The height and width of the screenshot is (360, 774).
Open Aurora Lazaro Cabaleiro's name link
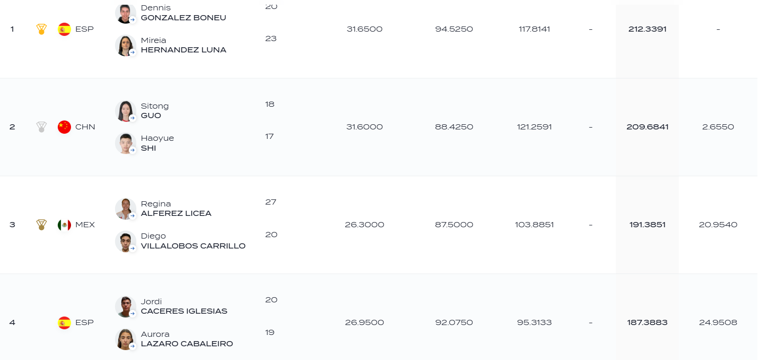(x=187, y=339)
